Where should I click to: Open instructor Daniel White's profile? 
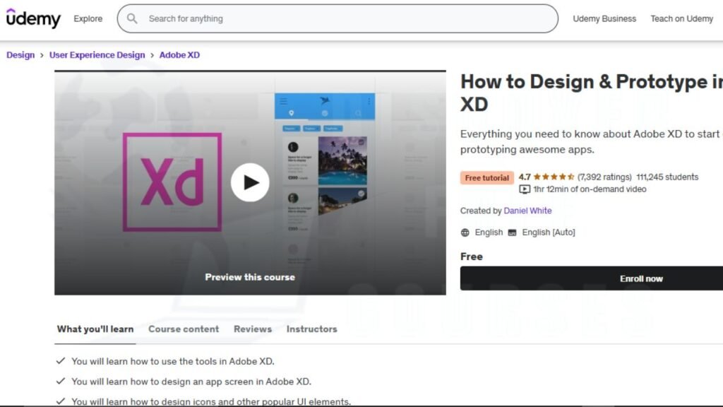click(x=527, y=211)
